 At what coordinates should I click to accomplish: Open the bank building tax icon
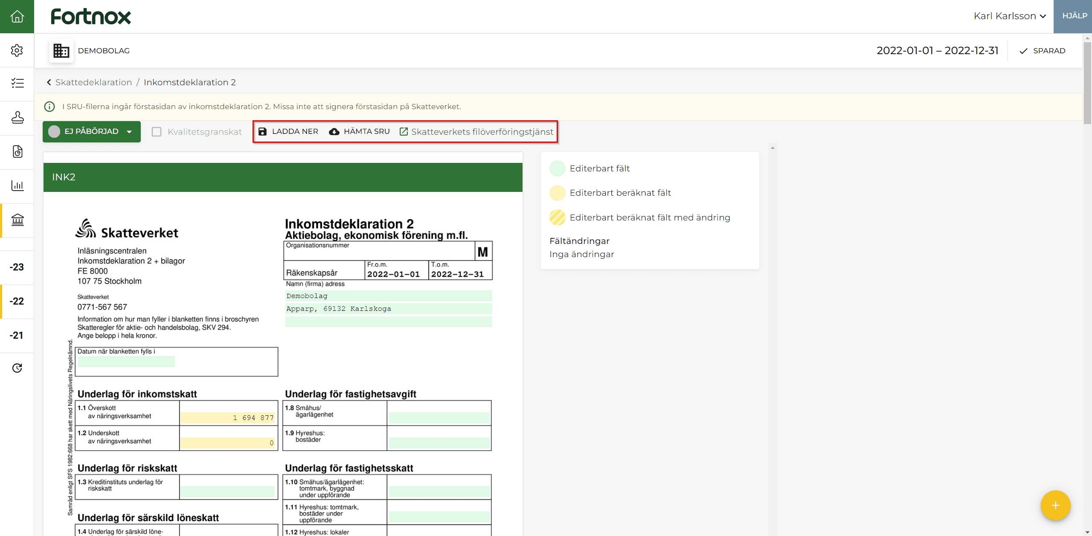coord(17,220)
